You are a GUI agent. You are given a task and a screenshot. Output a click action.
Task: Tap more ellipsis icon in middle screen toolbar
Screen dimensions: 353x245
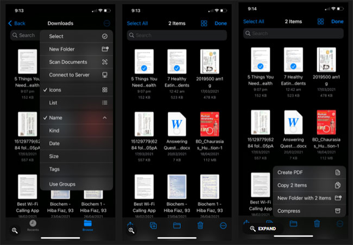[x=223, y=225]
